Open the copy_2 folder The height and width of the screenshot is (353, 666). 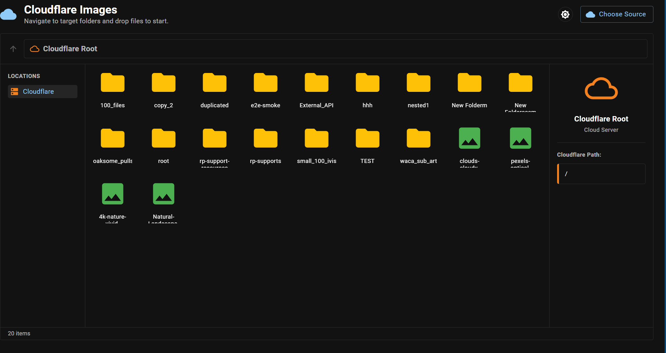point(163,90)
